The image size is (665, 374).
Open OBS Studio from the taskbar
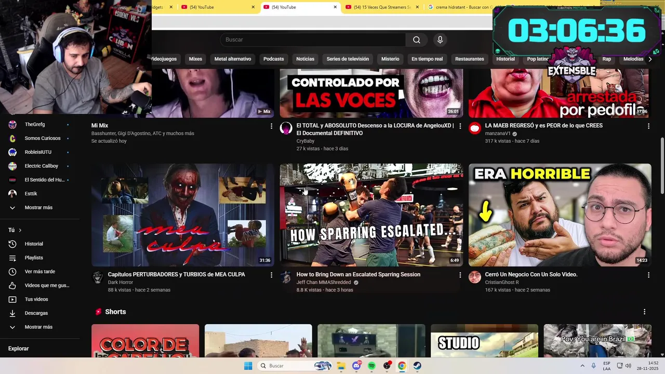tap(387, 366)
